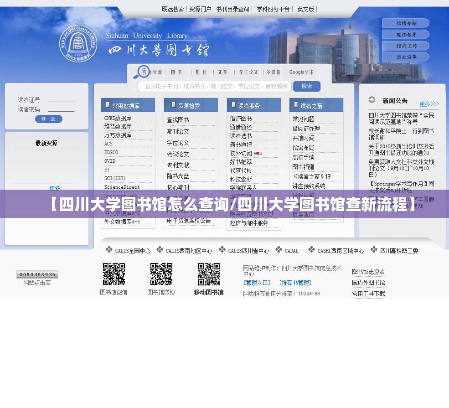Click the Sichuan University Library round logo
The height and width of the screenshot is (408, 449).
pyautogui.click(x=78, y=43)
